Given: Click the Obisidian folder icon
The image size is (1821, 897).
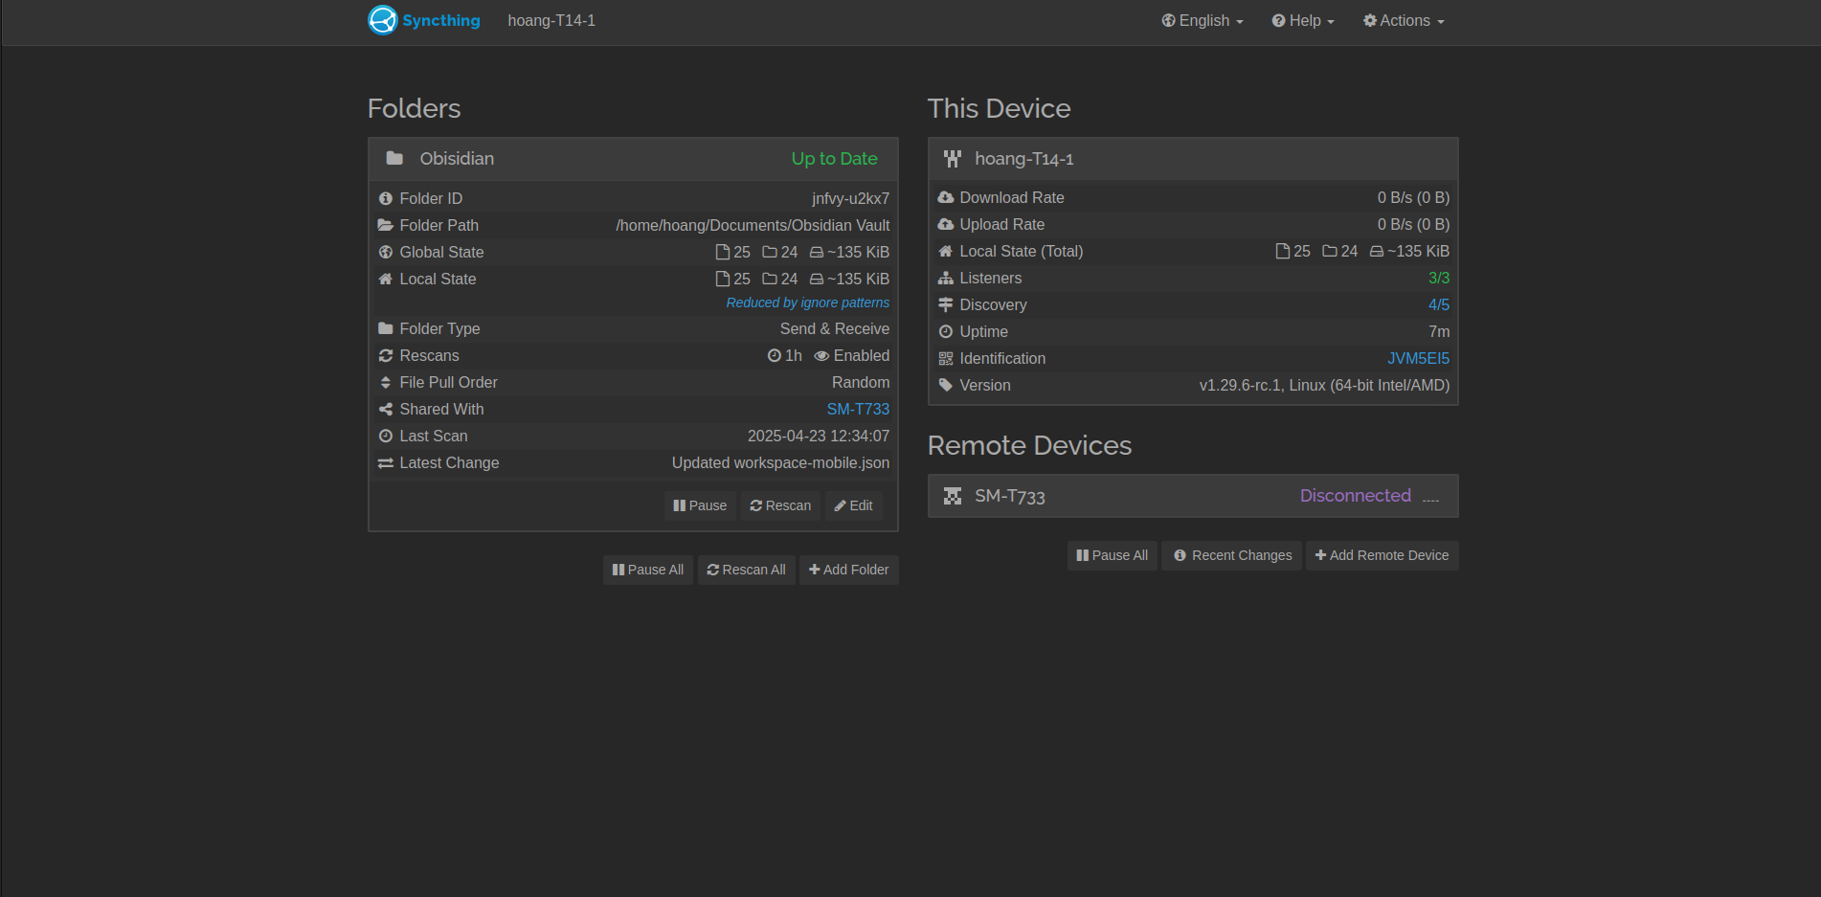Looking at the screenshot, I should (394, 159).
